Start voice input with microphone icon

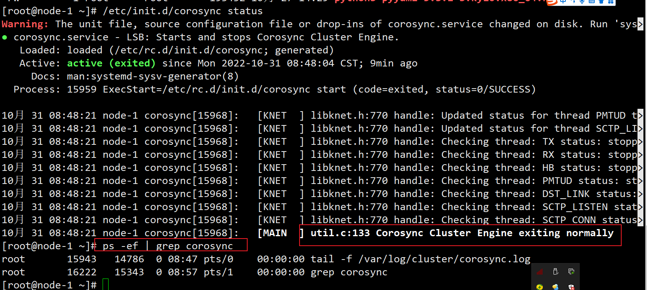(x=582, y=2)
